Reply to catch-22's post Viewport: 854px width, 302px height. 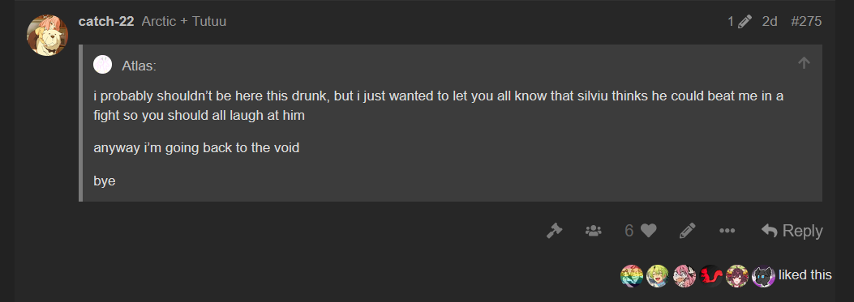(x=792, y=231)
